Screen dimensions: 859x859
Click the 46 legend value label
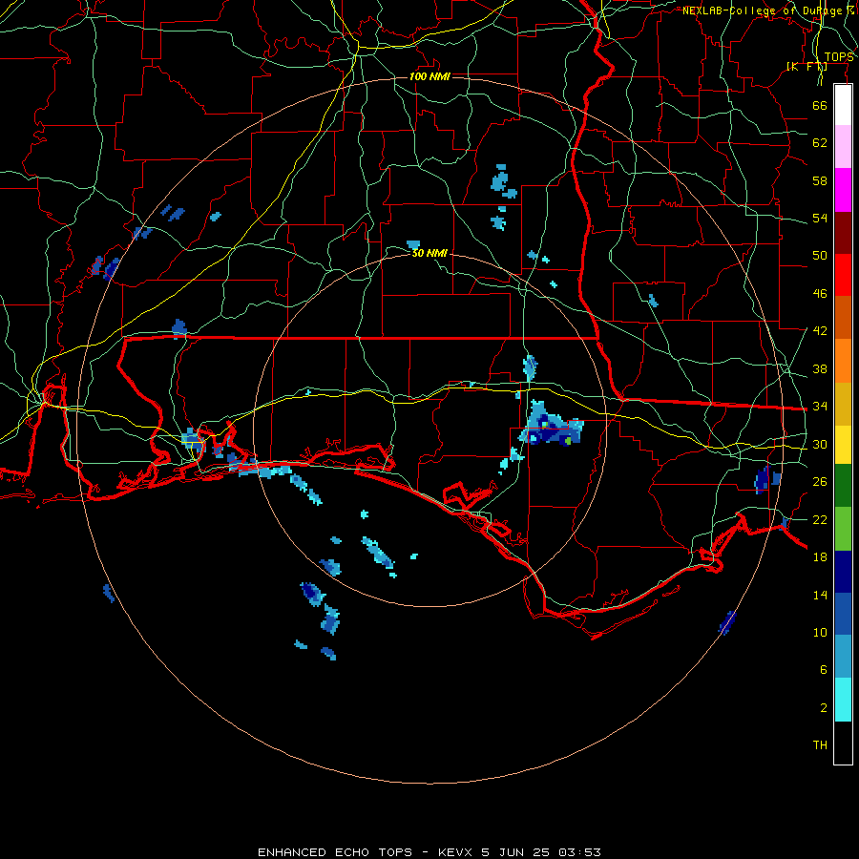pos(820,293)
